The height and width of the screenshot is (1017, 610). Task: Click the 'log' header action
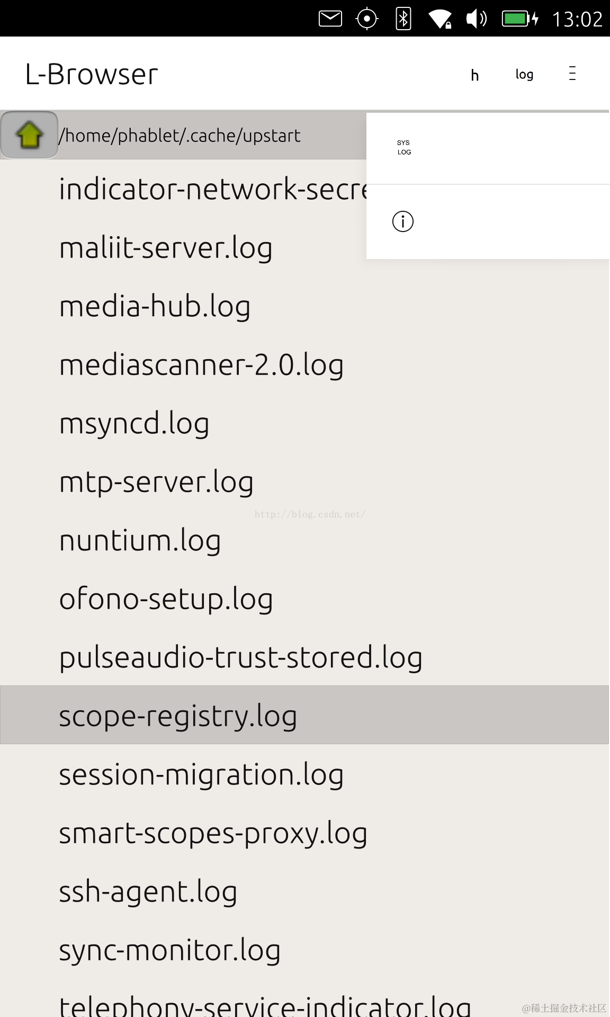coord(524,75)
